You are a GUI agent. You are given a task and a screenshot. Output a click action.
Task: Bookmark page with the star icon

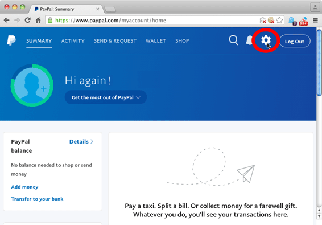point(279,20)
